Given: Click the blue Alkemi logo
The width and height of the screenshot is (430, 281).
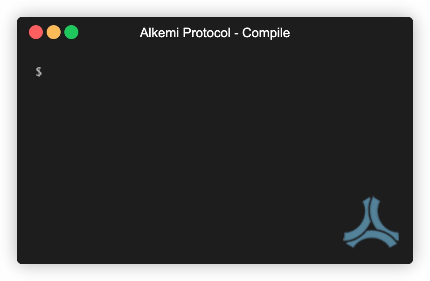Looking at the screenshot, I should [371, 222].
